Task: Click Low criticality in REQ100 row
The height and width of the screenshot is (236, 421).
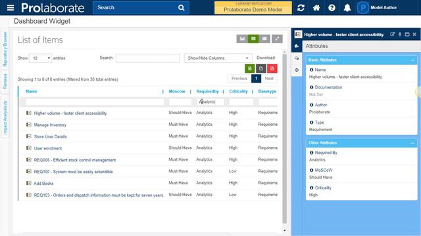Action: point(232,171)
